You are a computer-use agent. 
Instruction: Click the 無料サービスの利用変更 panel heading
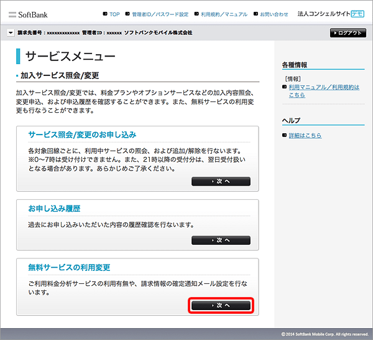pos(69,267)
